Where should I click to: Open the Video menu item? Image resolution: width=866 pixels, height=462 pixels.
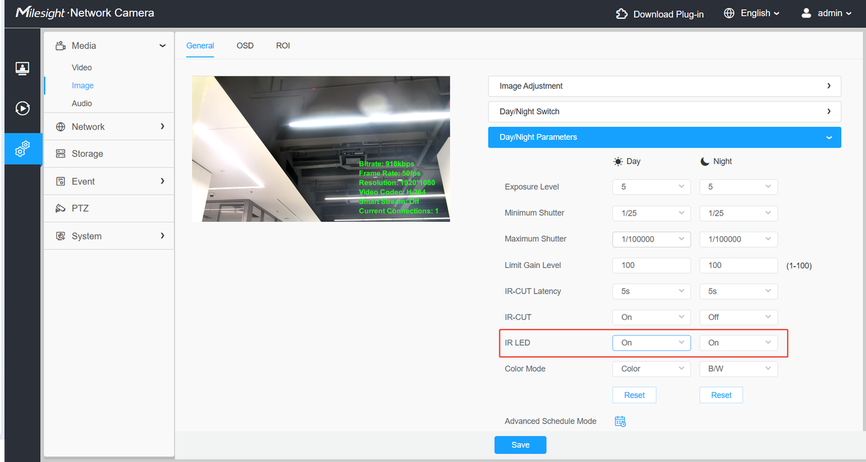click(82, 68)
